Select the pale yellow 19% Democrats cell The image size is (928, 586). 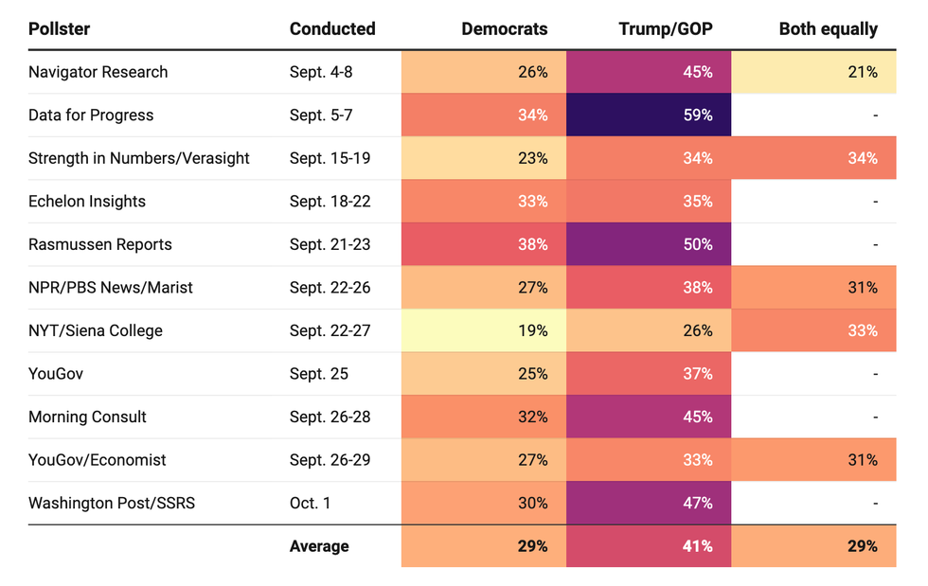coord(484,330)
